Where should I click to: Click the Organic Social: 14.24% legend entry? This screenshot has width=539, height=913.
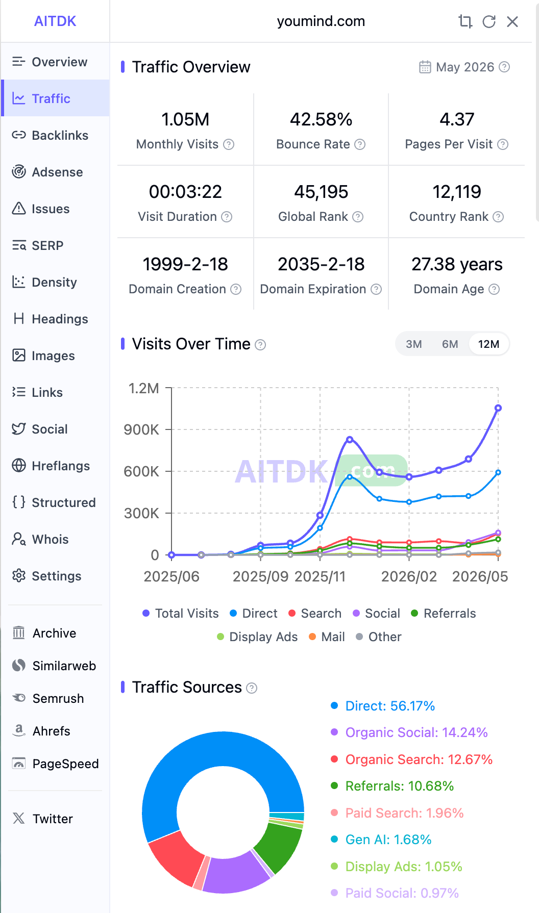pos(409,732)
